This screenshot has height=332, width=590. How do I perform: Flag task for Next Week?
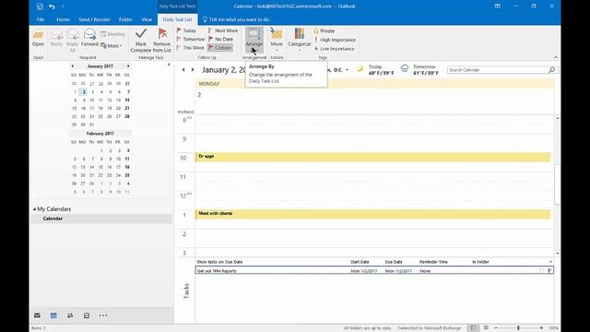click(223, 30)
